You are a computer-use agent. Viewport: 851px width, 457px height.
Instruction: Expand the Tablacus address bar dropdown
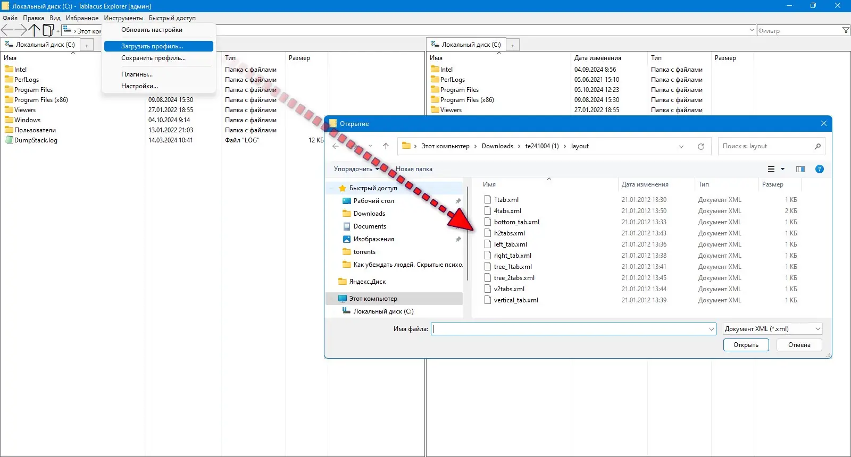[x=752, y=30]
